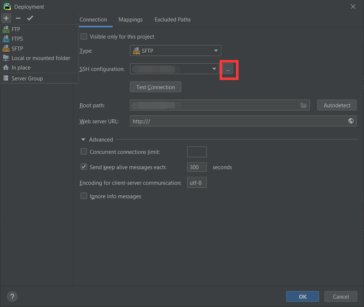Select Local or mounted folder option
364x307 pixels.
pyautogui.click(x=41, y=58)
